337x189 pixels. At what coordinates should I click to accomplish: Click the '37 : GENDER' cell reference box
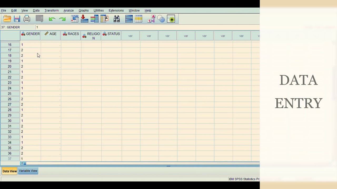coord(18,27)
